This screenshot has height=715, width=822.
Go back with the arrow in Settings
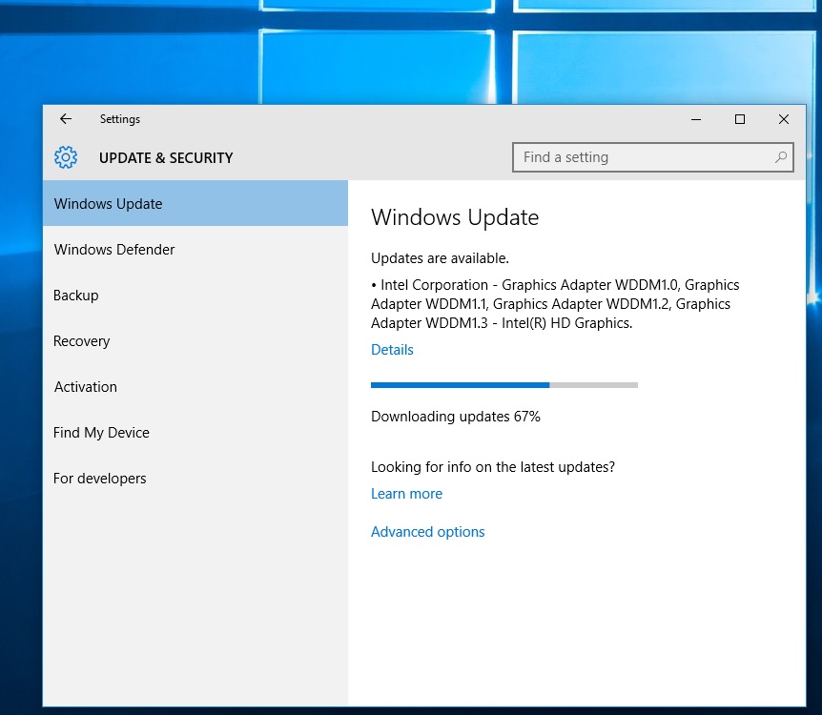(66, 119)
